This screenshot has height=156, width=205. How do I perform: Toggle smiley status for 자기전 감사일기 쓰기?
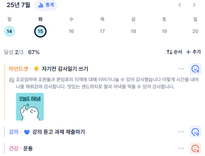point(195,69)
